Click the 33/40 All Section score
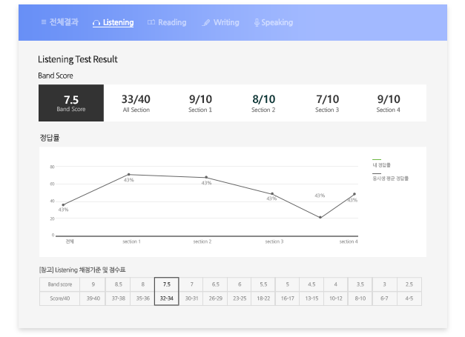This screenshot has height=337, width=465. click(x=136, y=103)
